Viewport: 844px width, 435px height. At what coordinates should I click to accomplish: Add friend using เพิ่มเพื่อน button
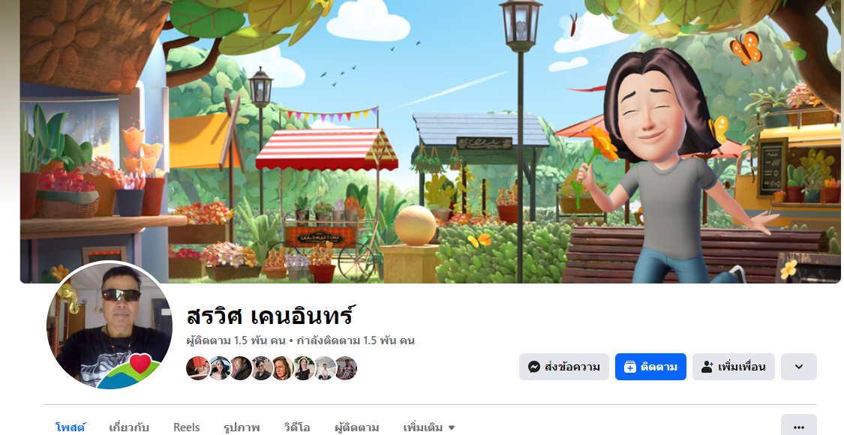[733, 367]
